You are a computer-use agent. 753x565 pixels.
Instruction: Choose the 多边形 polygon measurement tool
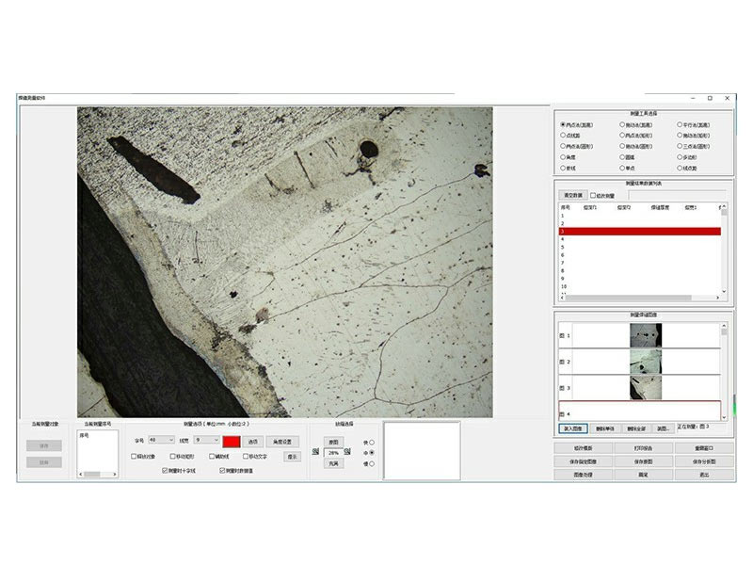click(x=680, y=156)
